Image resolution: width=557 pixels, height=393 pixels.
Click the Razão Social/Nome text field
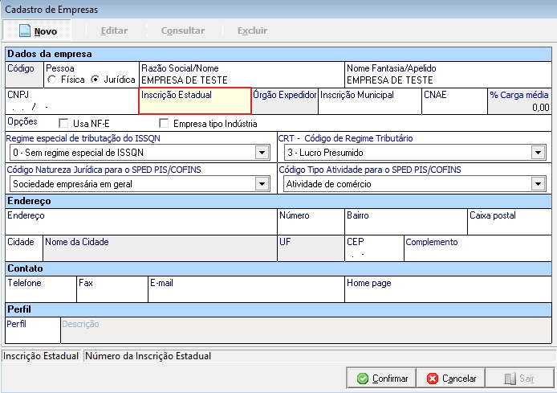click(241, 80)
